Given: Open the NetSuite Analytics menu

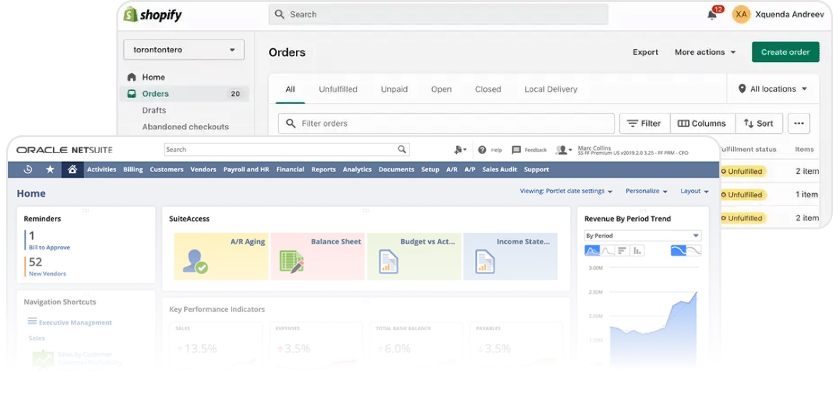Looking at the screenshot, I should pos(357,169).
